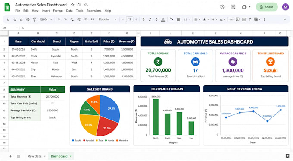Increase font size with the plus button
Viewport: 293px width, 161px height.
click(136, 19)
